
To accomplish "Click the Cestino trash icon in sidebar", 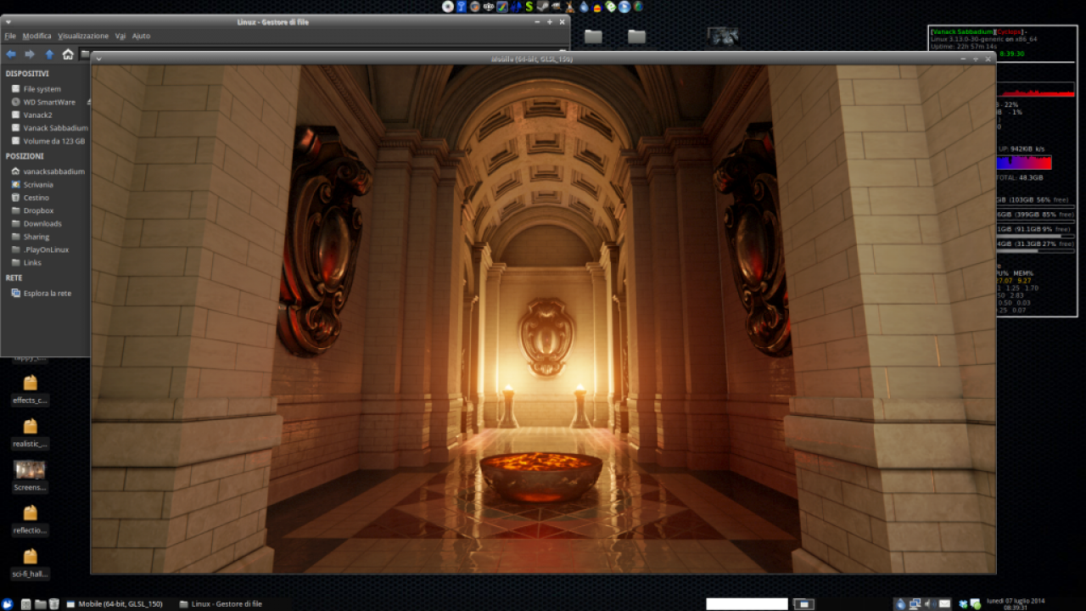I will point(15,198).
